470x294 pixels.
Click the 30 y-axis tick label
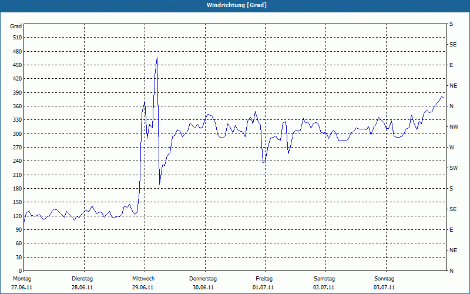[x=19, y=258]
